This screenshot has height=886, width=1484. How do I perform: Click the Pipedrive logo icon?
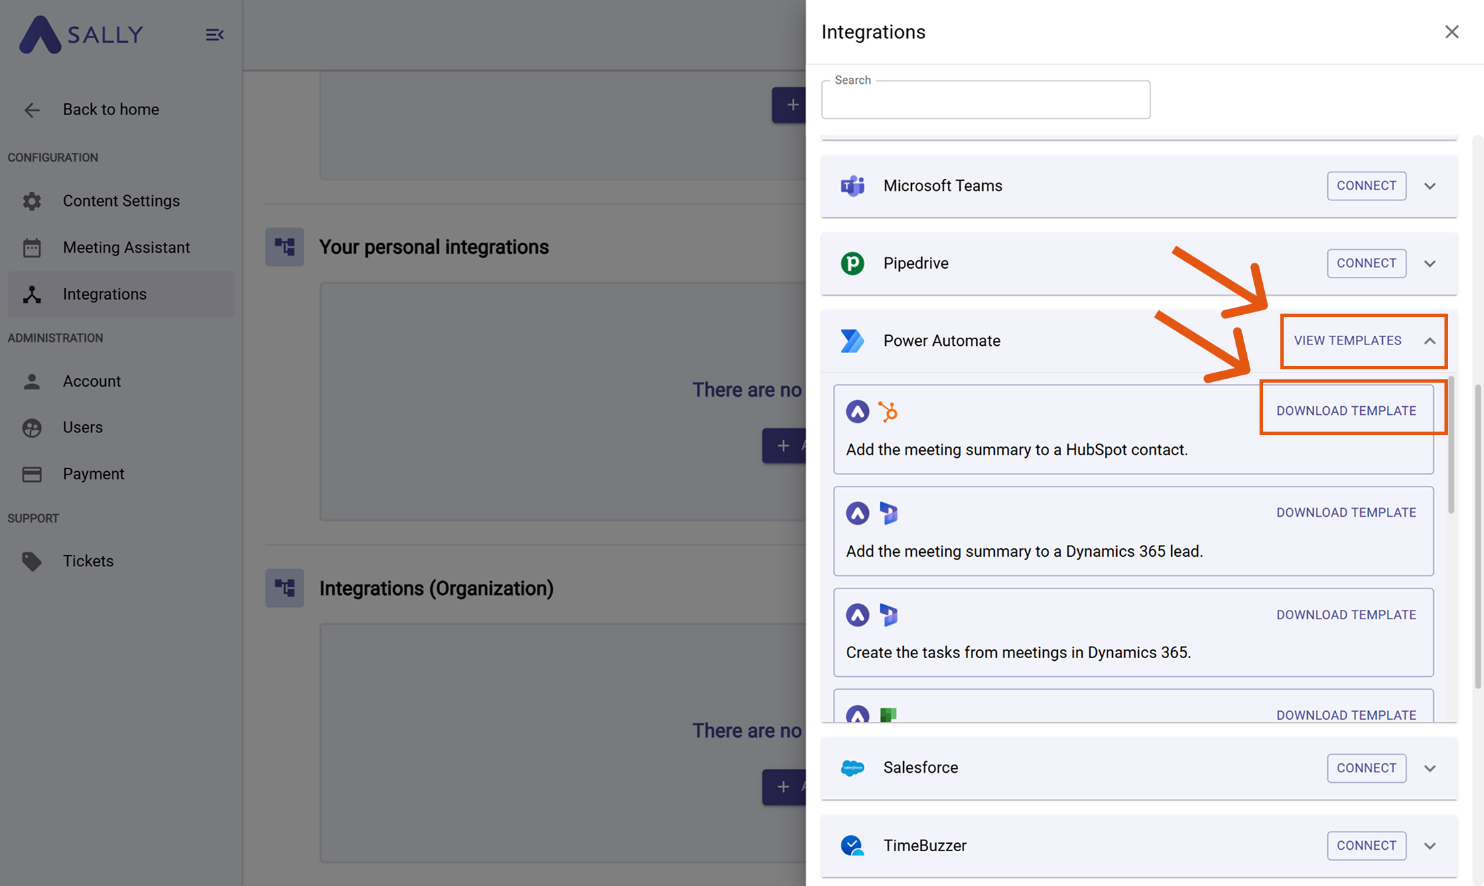coord(852,263)
